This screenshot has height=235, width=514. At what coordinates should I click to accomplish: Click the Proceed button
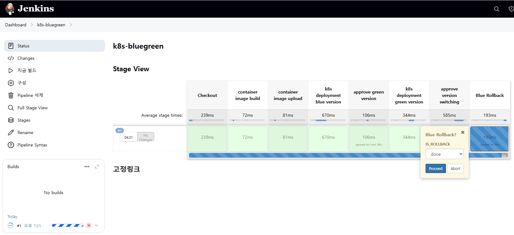coord(435,168)
